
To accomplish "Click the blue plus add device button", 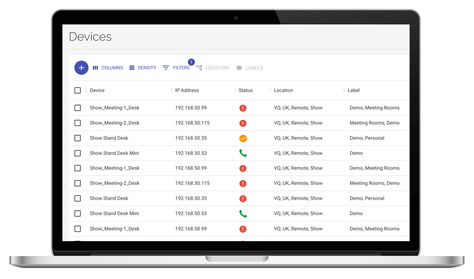I will 81,68.
